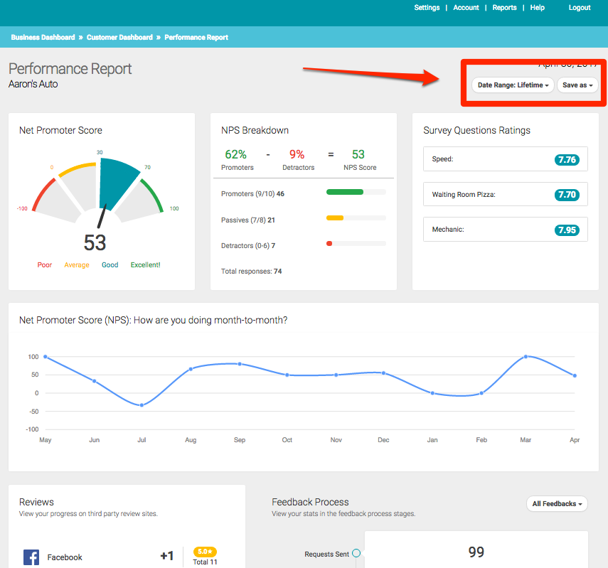The height and width of the screenshot is (568, 608).
Task: Click the 53 NPS Score value in breakdown
Action: tap(358, 154)
